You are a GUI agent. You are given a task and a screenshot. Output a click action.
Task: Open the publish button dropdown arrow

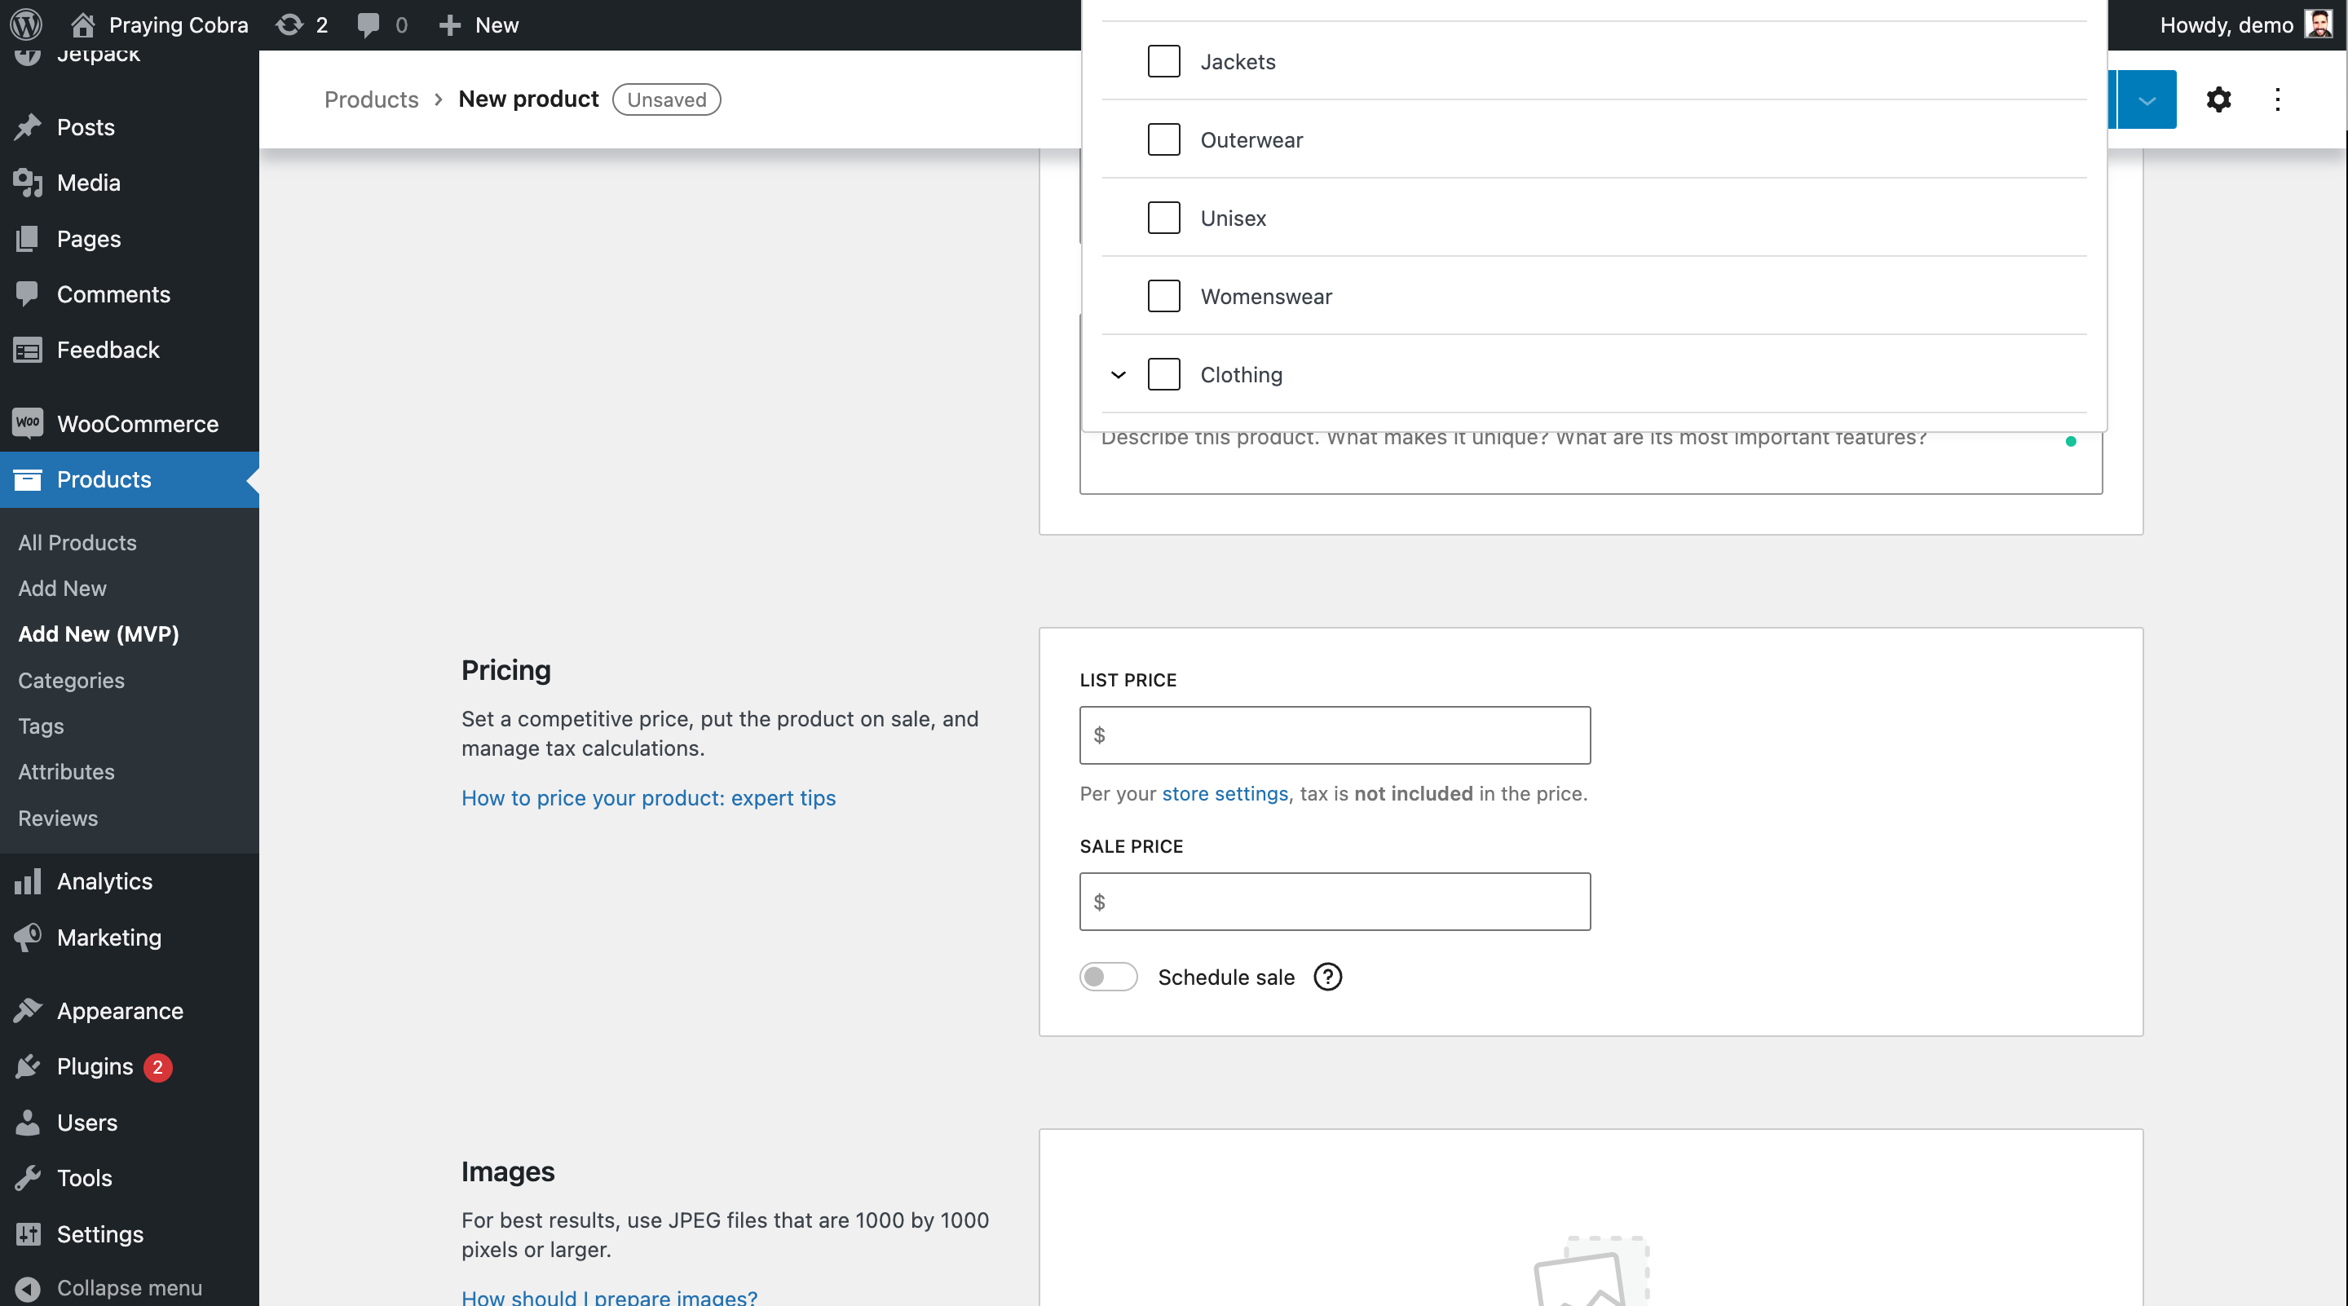(2146, 99)
